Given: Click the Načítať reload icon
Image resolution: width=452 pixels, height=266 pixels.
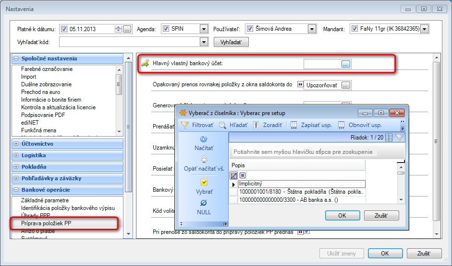Looking at the screenshot, I should 204,139.
